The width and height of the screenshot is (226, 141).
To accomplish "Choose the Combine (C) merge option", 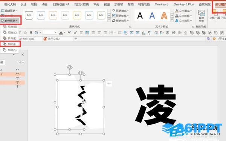I will (10, 32).
